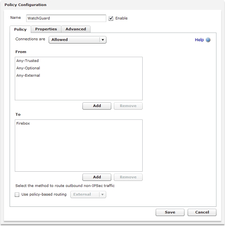
Task: Toggle the Enable checkbox
Action: (111, 18)
